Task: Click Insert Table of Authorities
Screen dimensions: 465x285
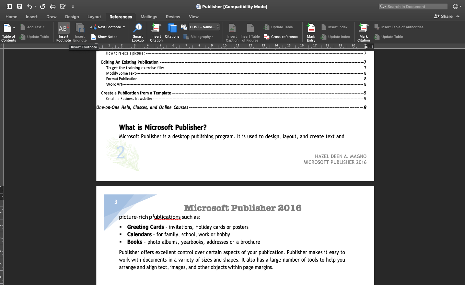Action: (x=399, y=27)
